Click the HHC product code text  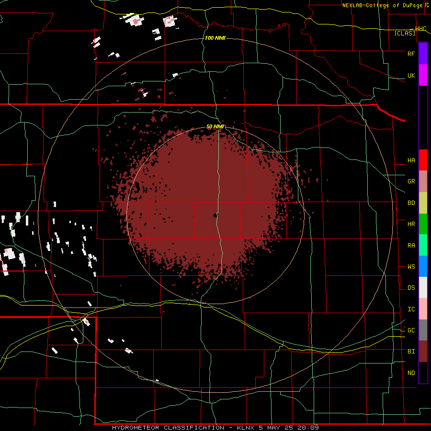pos(420,29)
